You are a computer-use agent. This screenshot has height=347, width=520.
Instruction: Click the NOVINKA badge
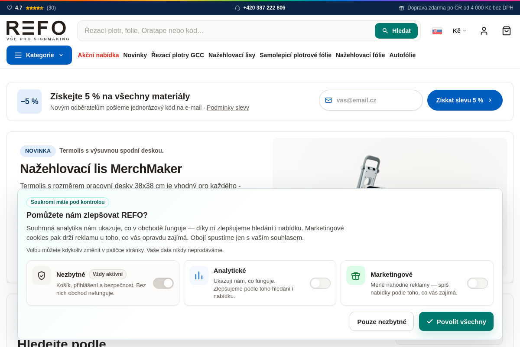pyautogui.click(x=38, y=151)
